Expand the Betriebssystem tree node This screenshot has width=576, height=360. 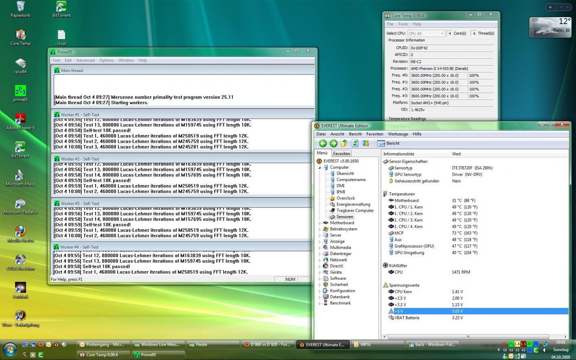(320, 229)
